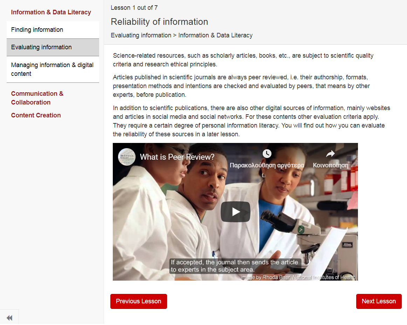Expand the Content Creation section
Screen dimensions: 407x325
coord(36,115)
